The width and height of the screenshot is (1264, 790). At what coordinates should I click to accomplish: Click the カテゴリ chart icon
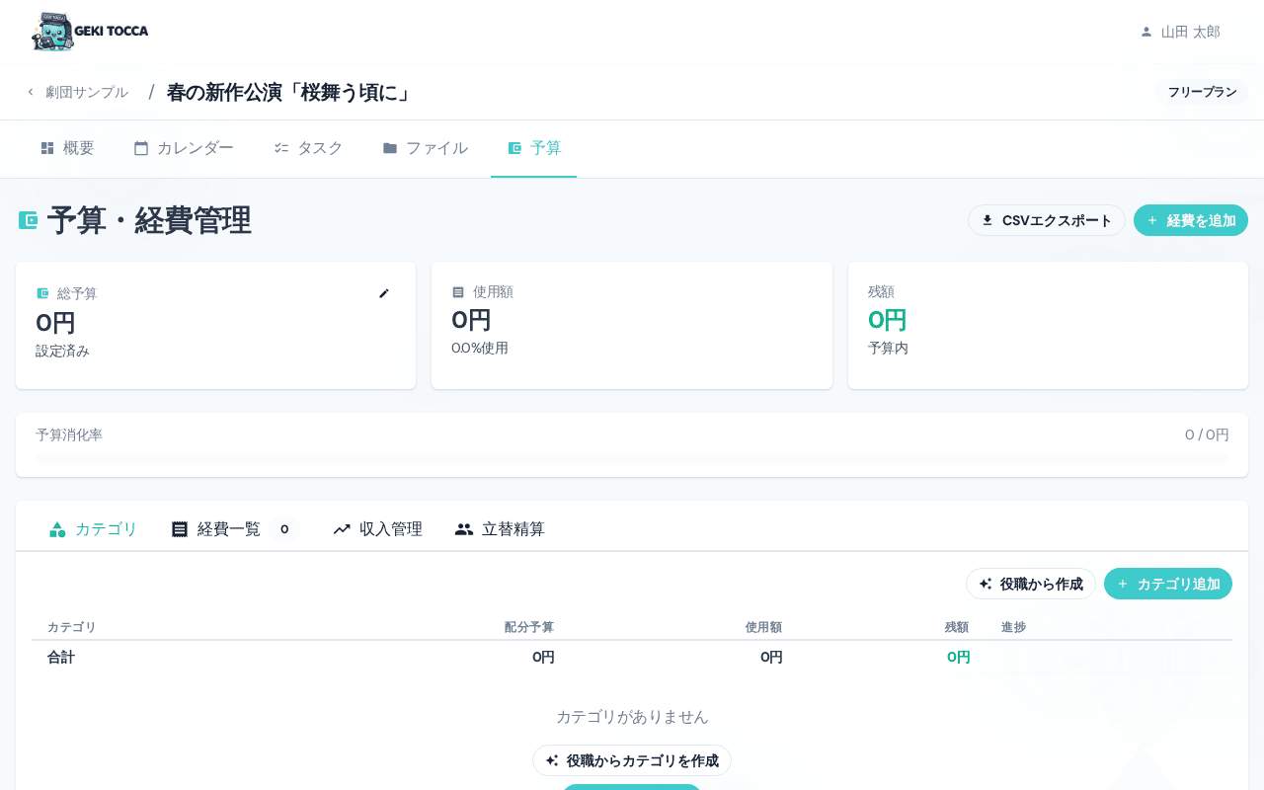pyautogui.click(x=57, y=528)
